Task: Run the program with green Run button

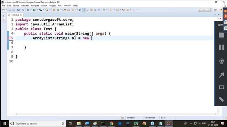Action: [34, 10]
